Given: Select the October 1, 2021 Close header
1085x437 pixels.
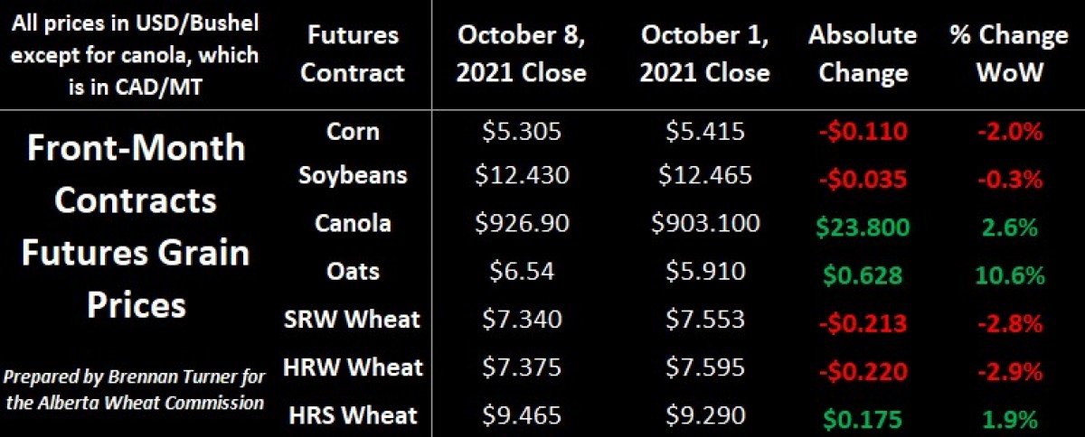Looking at the screenshot, I should [x=705, y=54].
